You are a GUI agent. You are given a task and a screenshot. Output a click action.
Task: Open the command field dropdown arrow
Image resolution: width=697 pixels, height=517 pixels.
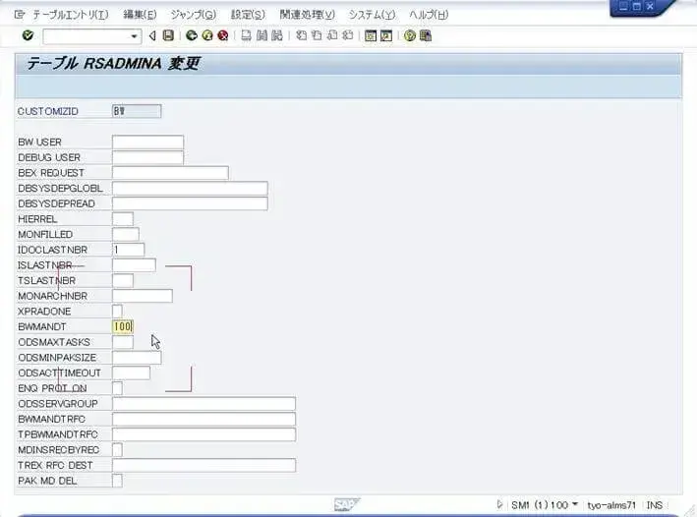[x=134, y=36]
